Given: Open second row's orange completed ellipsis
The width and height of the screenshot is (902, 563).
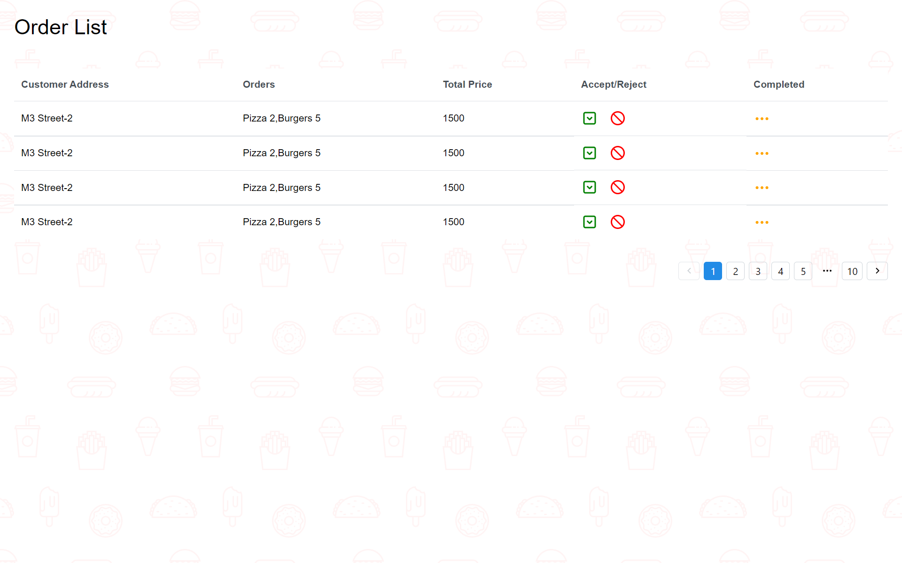Looking at the screenshot, I should point(762,153).
